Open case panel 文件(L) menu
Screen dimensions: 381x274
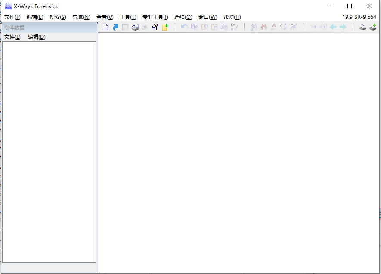[12, 37]
